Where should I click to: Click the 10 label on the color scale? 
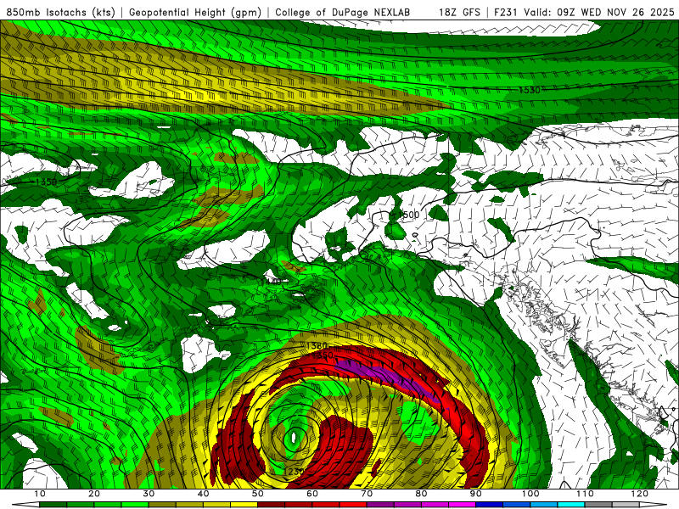click(39, 494)
